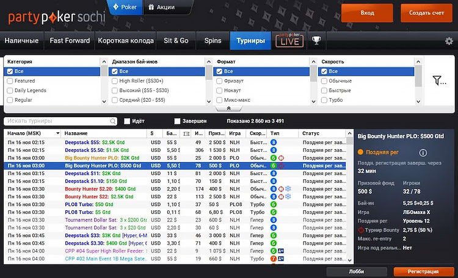Enable the Идёт checkbox

tap(127, 121)
